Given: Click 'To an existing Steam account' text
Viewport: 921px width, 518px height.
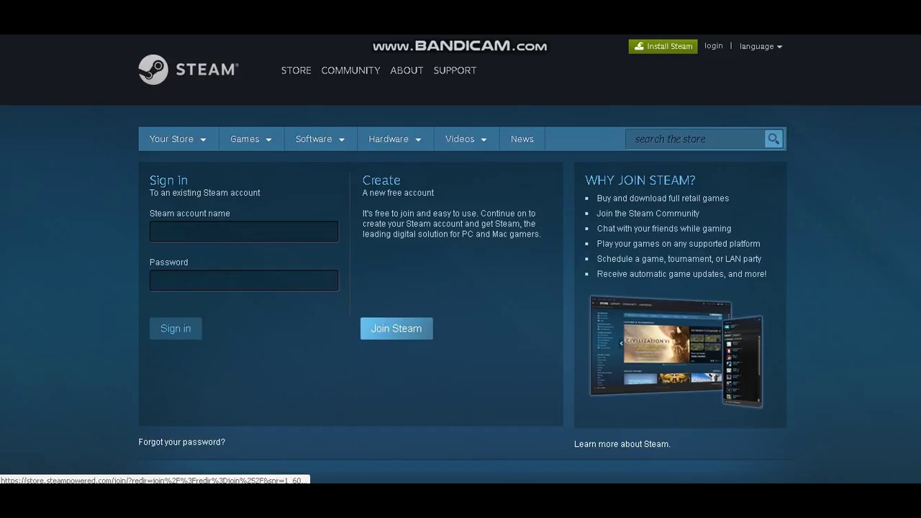Looking at the screenshot, I should click(205, 193).
